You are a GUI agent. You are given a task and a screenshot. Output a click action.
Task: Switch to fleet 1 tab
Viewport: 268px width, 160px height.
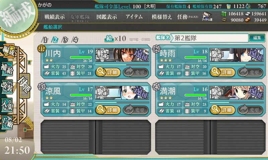click(x=45, y=40)
